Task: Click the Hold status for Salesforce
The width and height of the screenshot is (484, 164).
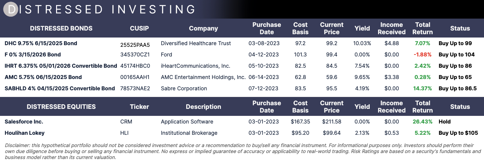Action: 445,122
